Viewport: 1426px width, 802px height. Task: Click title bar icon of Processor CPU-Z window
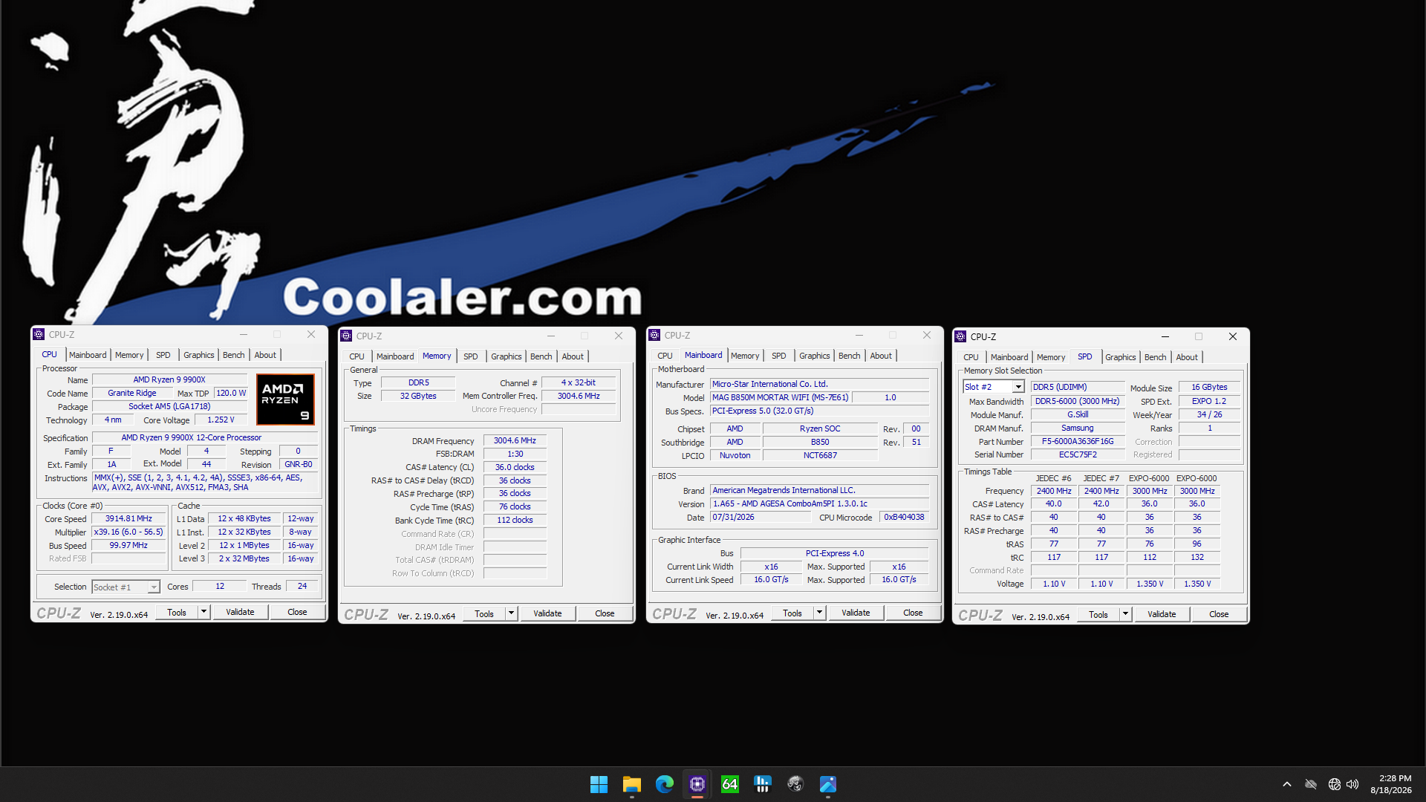(x=39, y=335)
